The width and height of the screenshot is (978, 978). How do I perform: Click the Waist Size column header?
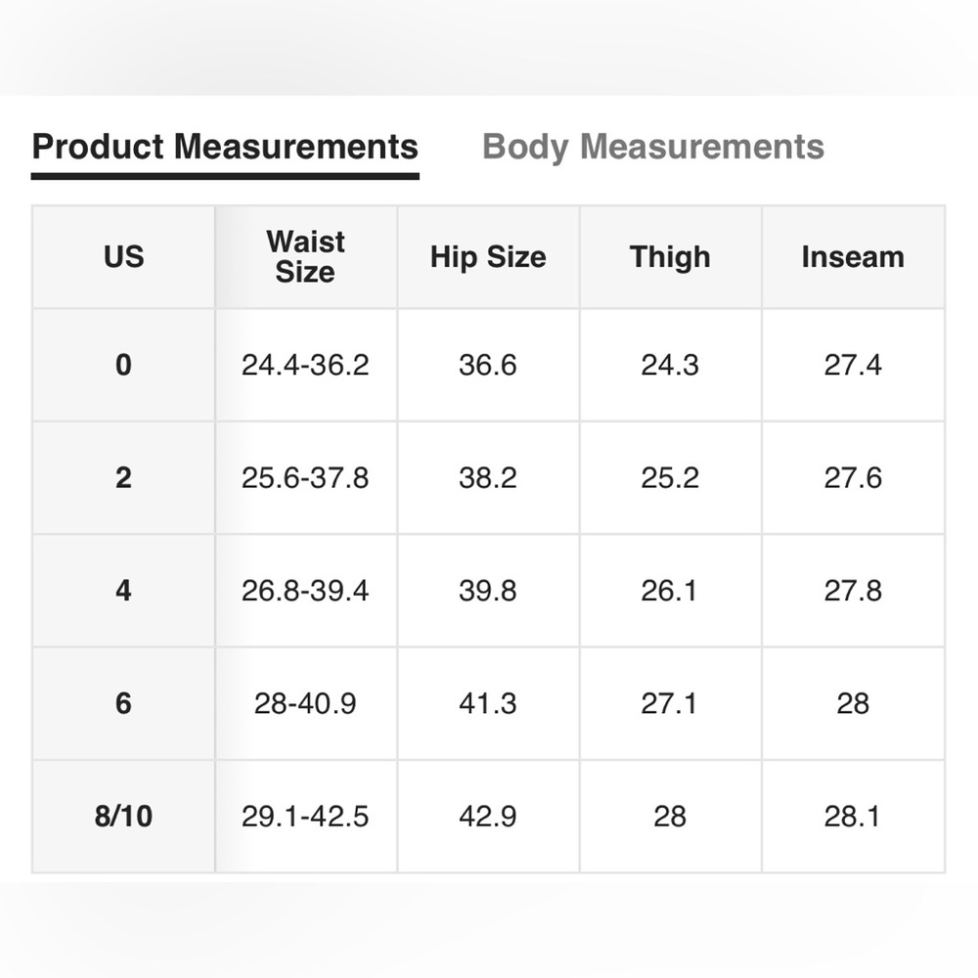point(305,257)
